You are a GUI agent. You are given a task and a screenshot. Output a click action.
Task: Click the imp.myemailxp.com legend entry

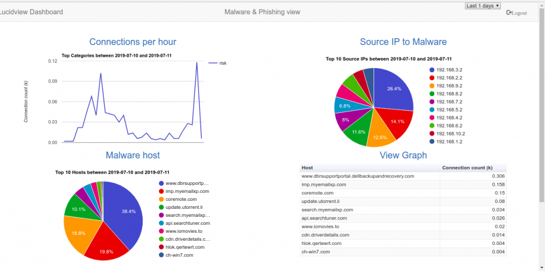point(184,191)
